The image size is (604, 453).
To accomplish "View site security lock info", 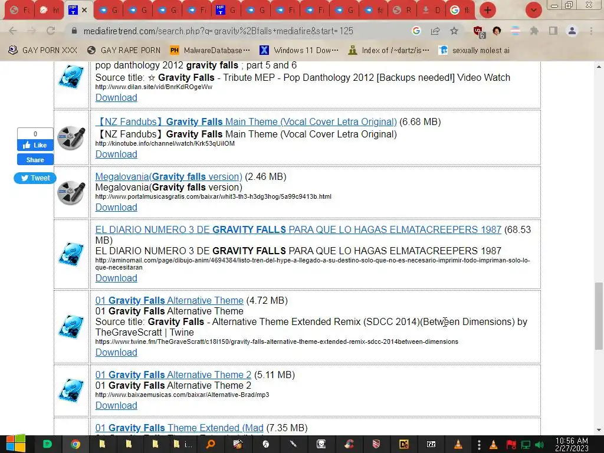I will 74,31.
